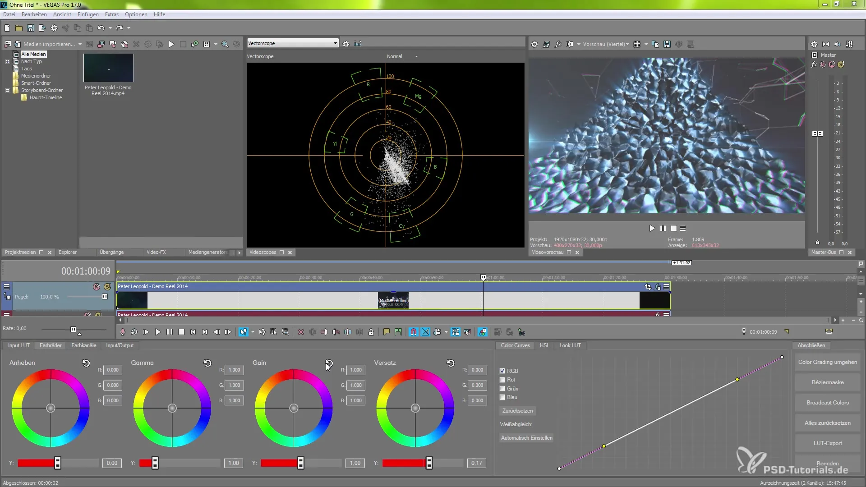866x487 pixels.
Task: Open Vectorscope settings via the gear icon
Action: (346, 44)
